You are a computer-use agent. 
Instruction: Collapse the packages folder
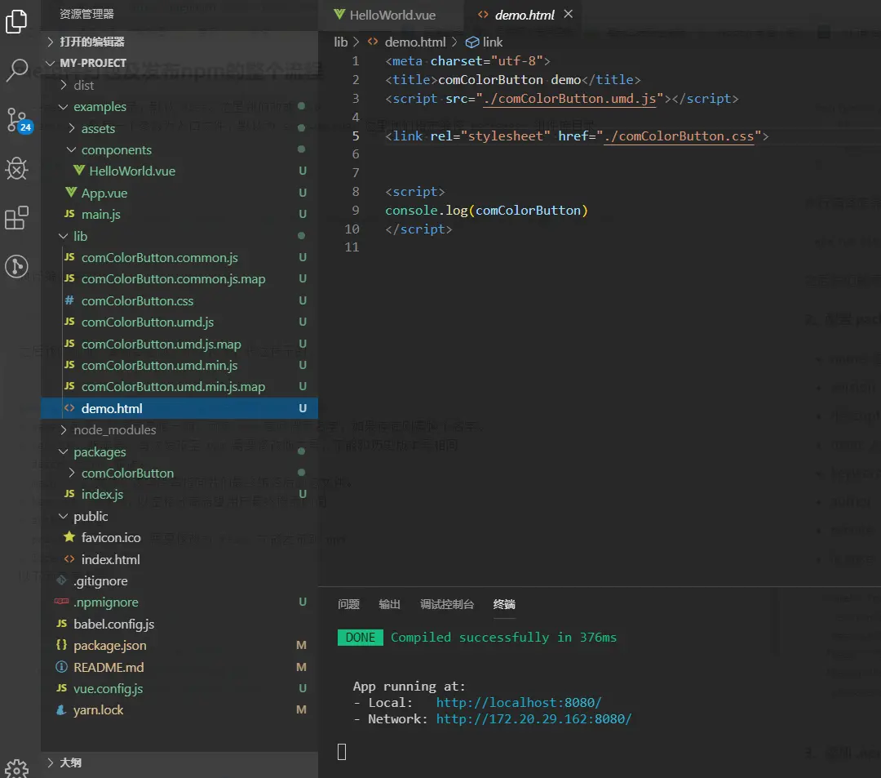(179, 451)
